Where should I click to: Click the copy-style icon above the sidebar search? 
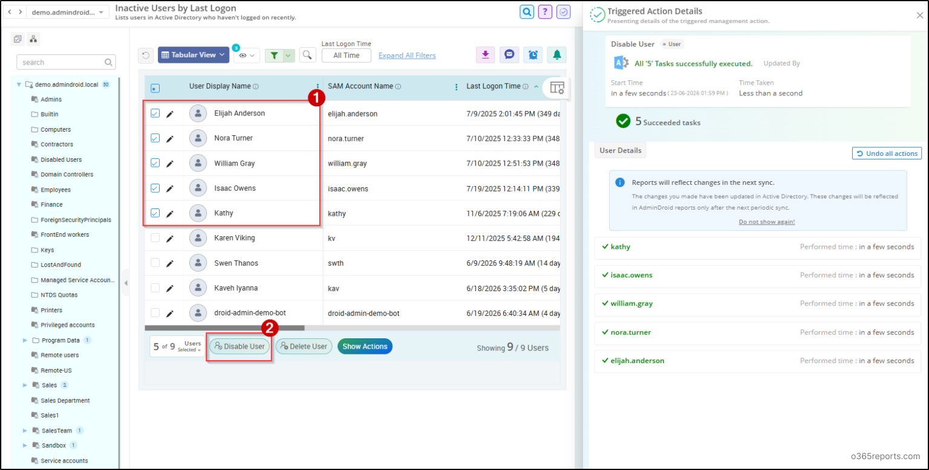pos(18,39)
